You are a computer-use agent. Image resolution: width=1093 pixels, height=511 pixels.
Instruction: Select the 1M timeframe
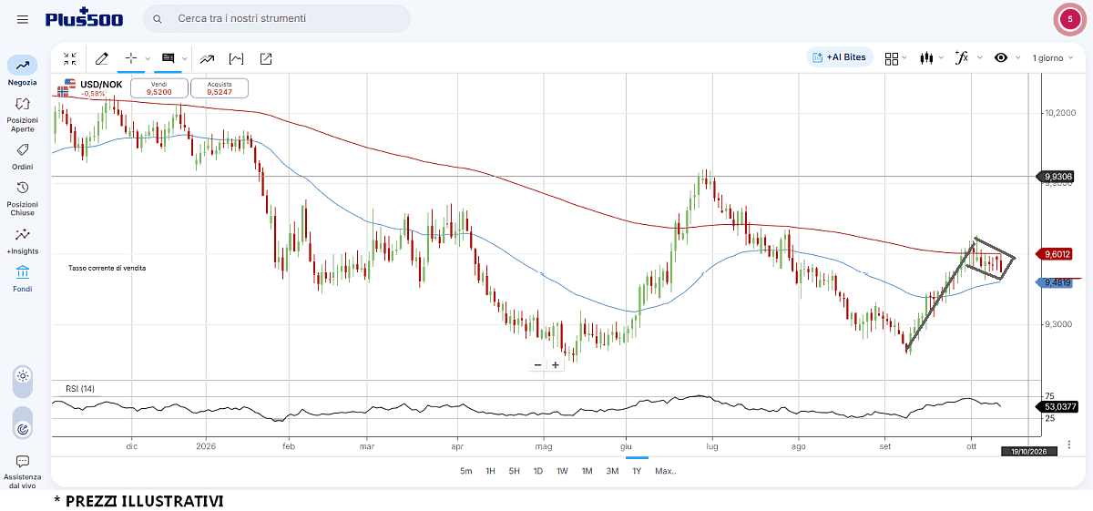[587, 471]
